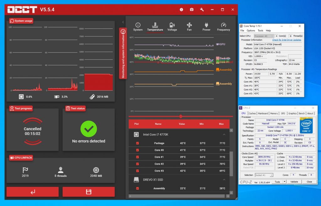The height and width of the screenshot is (206, 321).
Task: Click the 8 threads worker icon
Action: click(x=61, y=170)
